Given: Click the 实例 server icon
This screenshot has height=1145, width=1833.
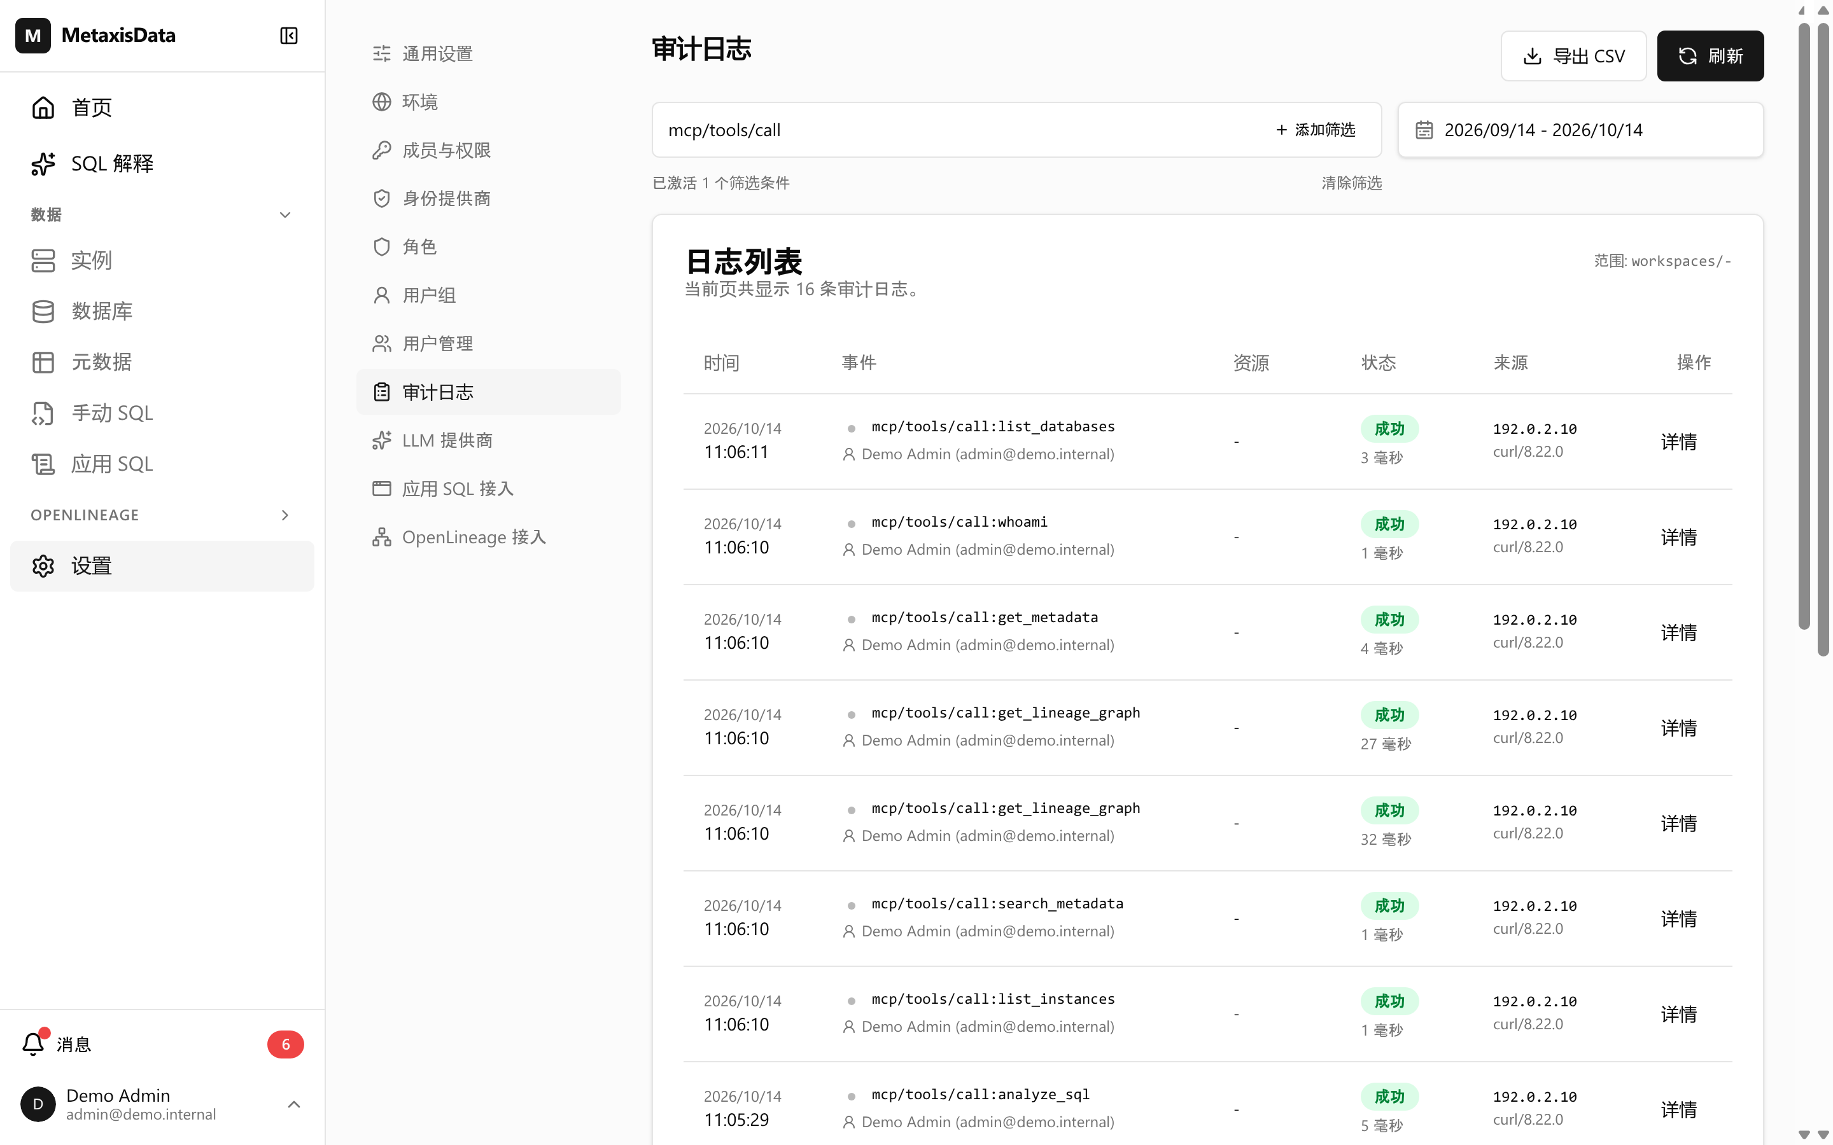Looking at the screenshot, I should [x=43, y=261].
